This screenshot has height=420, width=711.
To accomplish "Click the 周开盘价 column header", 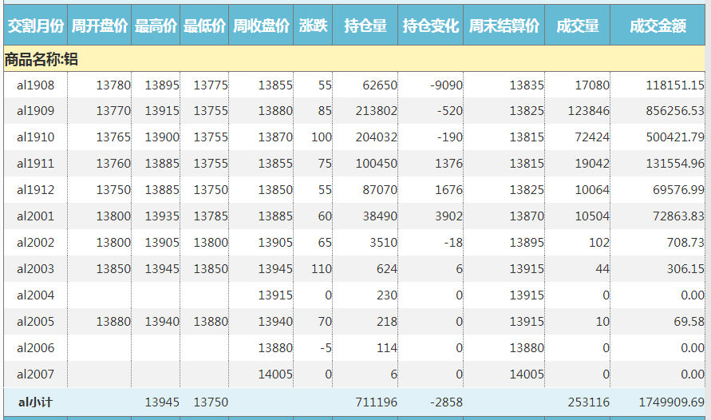I will tap(100, 26).
